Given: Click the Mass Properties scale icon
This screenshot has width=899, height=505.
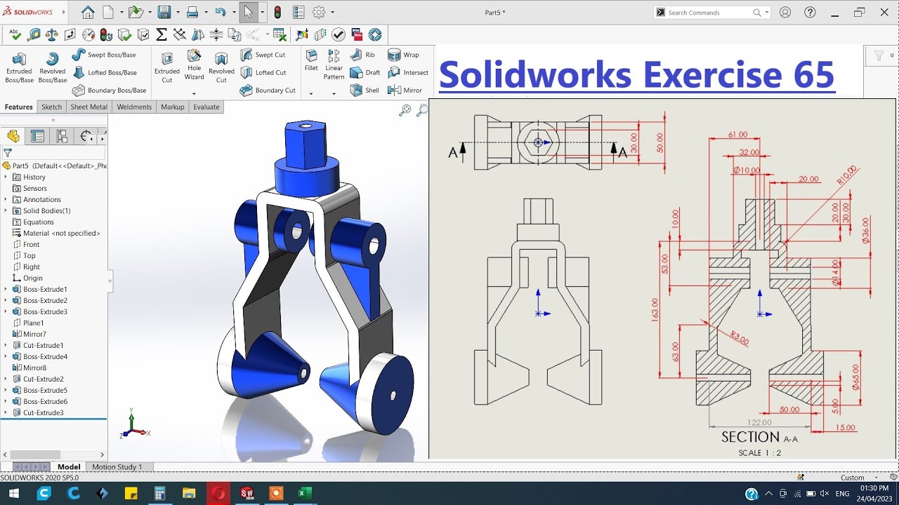Looking at the screenshot, I should pyautogui.click(x=51, y=34).
